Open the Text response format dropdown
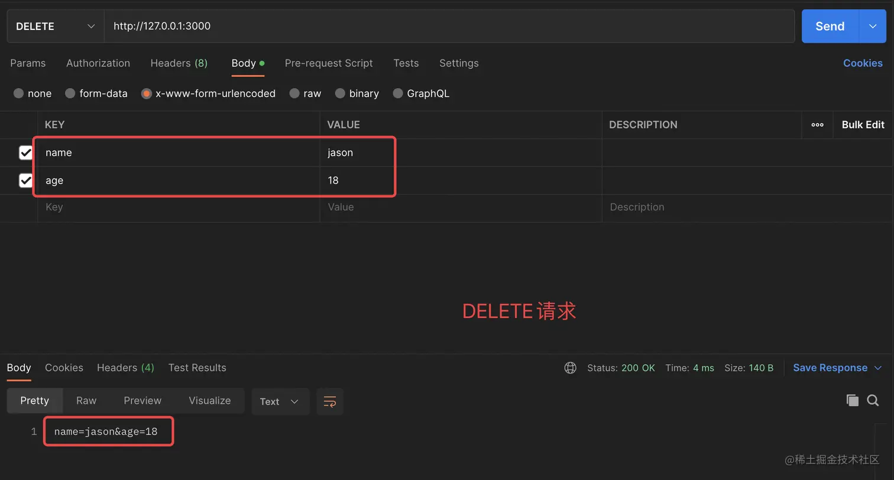This screenshot has height=480, width=894. click(x=280, y=401)
